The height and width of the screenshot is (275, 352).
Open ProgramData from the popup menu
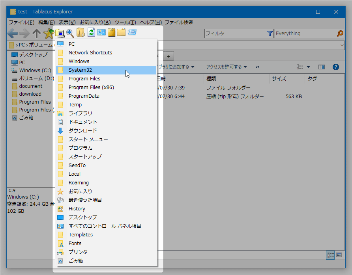click(x=106, y=96)
